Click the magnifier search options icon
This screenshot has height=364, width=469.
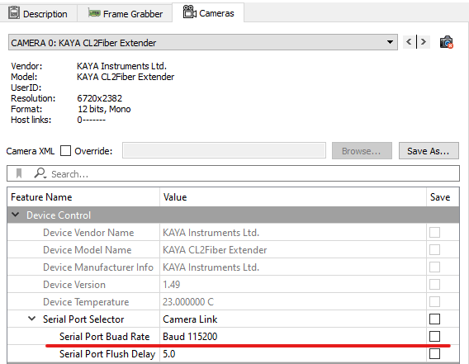tap(40, 173)
